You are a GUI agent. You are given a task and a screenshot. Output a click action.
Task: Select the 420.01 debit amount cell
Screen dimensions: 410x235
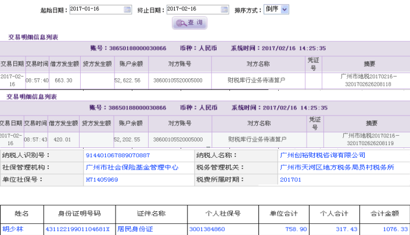point(62,139)
